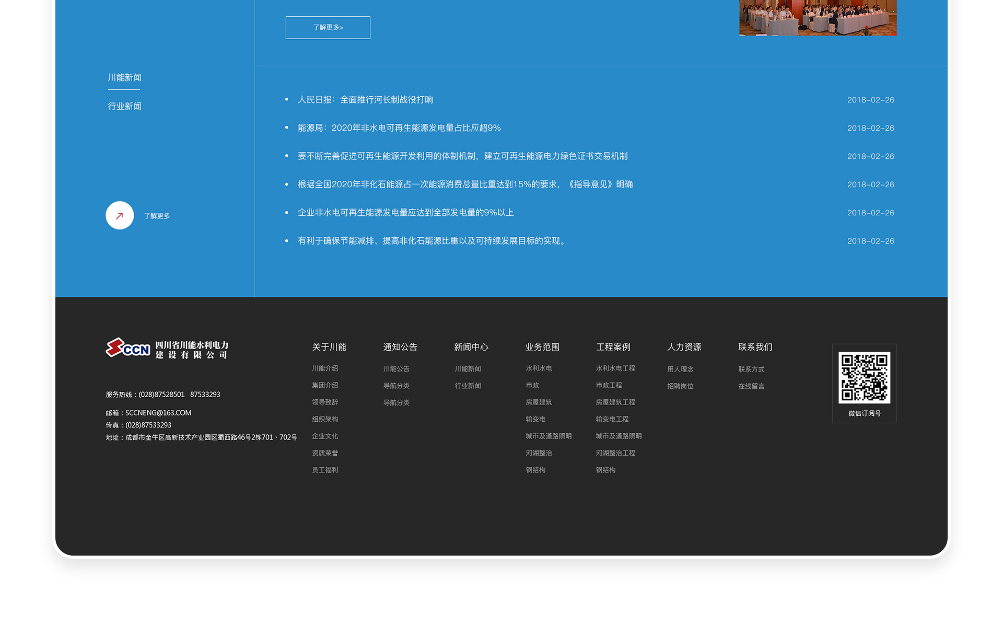Go to 领导致辞 footer link
The height and width of the screenshot is (623, 1003).
(325, 402)
